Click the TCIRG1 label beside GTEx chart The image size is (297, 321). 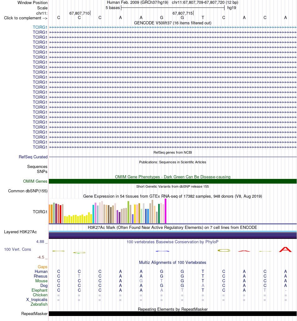pos(40,212)
